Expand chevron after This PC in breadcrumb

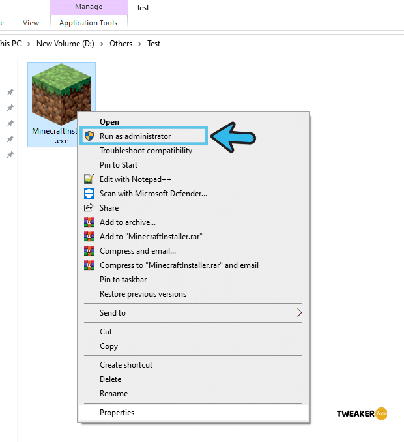coord(29,44)
